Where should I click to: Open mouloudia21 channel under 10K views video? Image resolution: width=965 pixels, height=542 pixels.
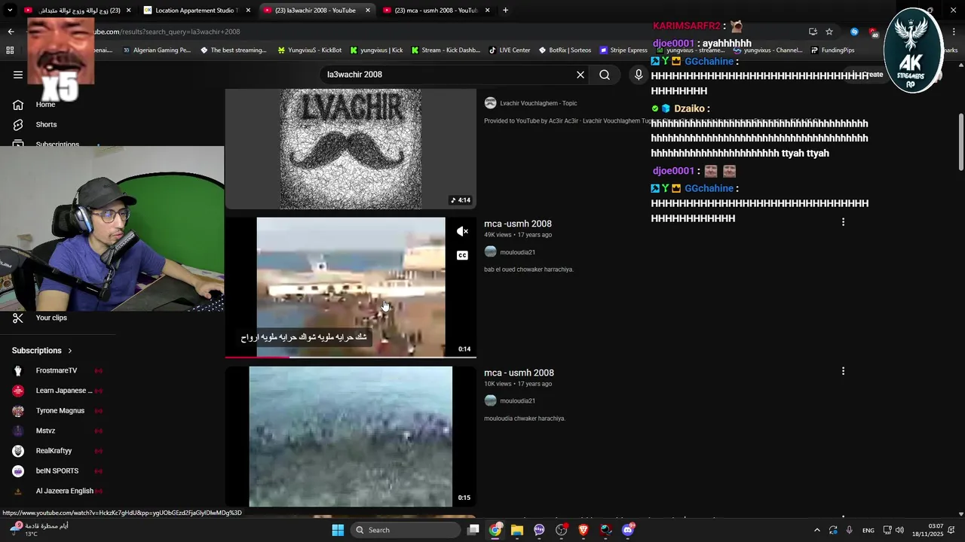click(x=517, y=401)
